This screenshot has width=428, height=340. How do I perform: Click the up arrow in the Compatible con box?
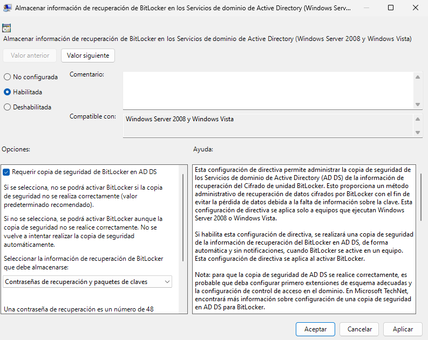click(418, 118)
